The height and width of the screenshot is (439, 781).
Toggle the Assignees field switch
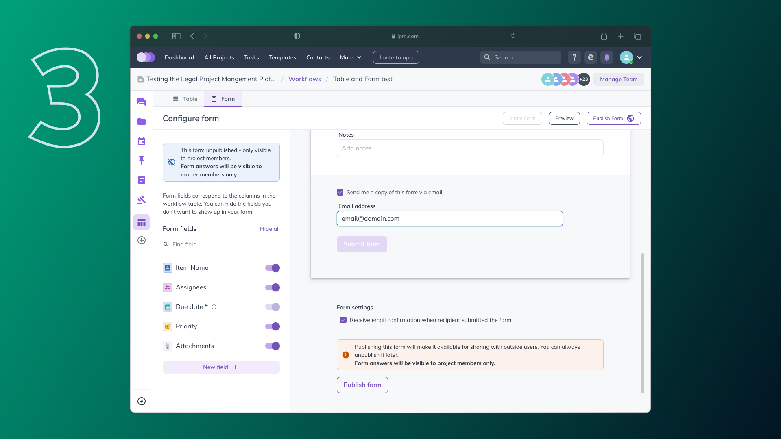coord(273,287)
